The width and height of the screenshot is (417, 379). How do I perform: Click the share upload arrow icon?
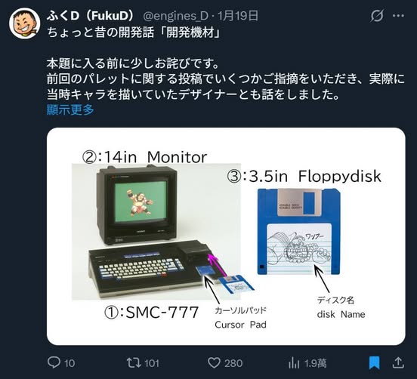coord(398,363)
